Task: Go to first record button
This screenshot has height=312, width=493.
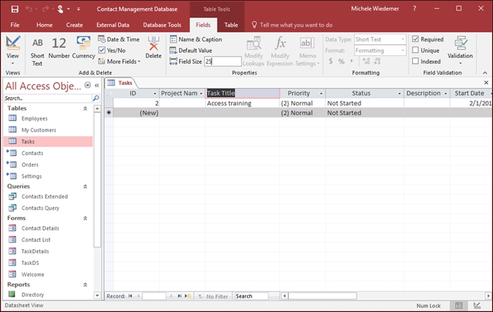Action: coord(130,296)
